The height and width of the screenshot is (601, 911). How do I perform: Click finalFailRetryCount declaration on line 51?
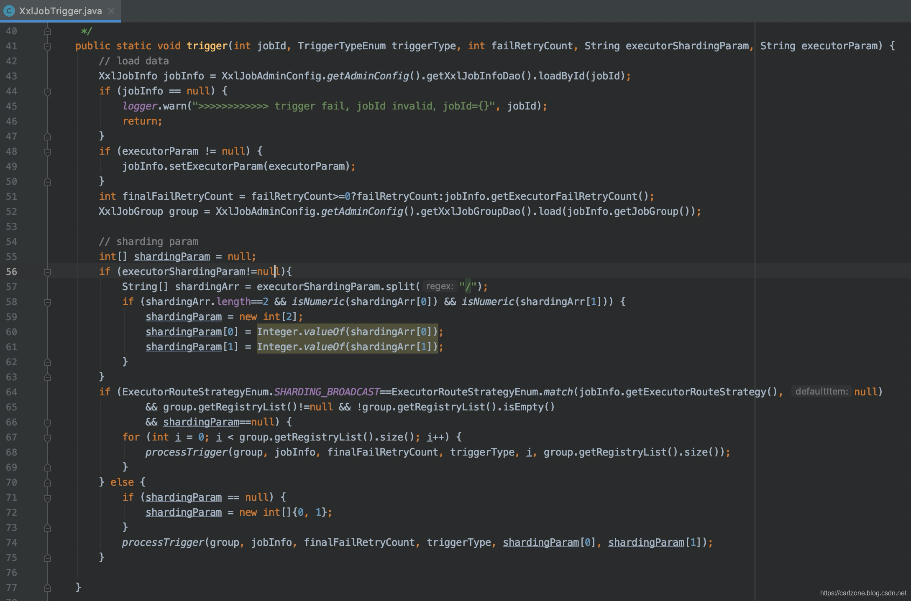click(178, 196)
